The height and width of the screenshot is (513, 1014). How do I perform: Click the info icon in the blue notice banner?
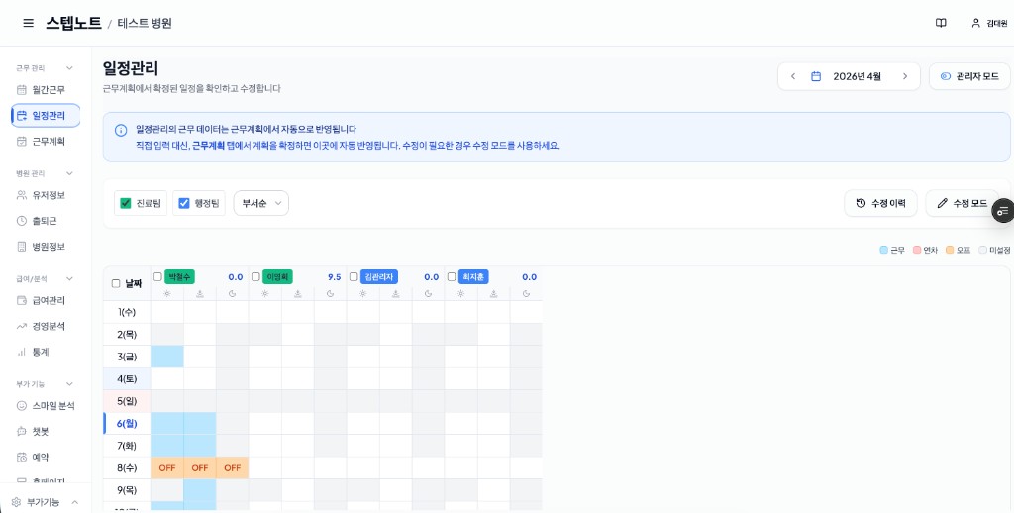coord(121,130)
